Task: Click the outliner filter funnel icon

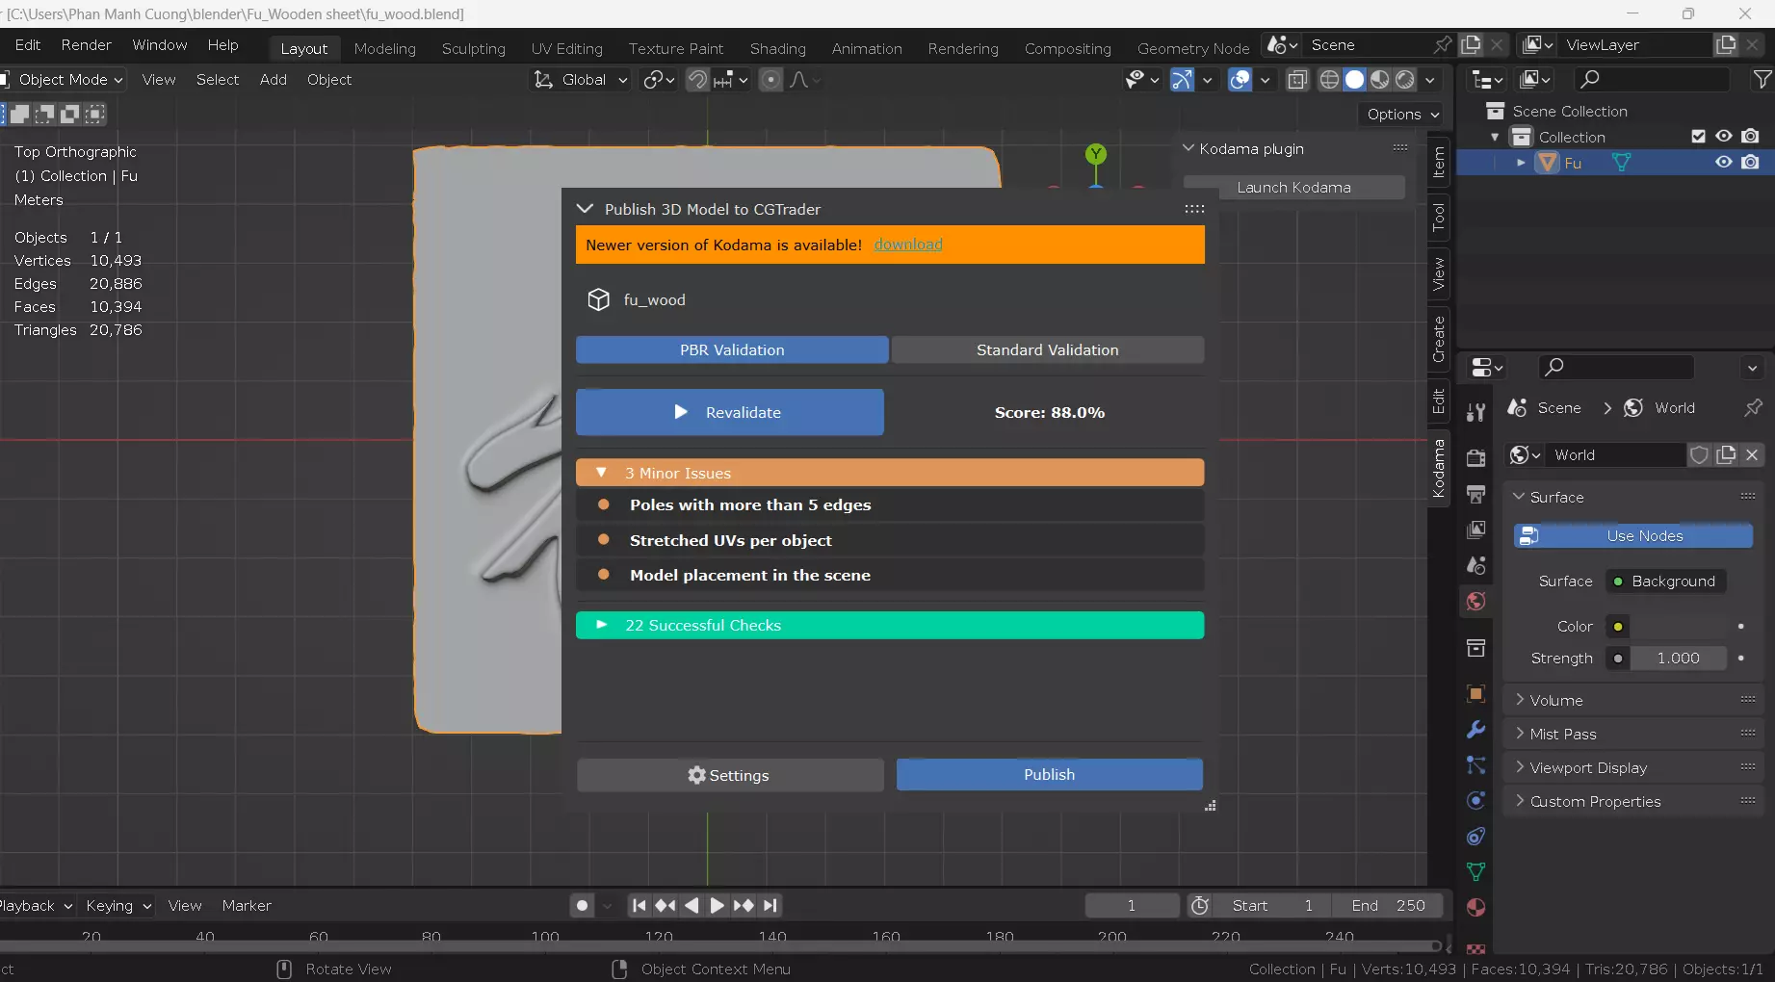Action: click(1762, 79)
